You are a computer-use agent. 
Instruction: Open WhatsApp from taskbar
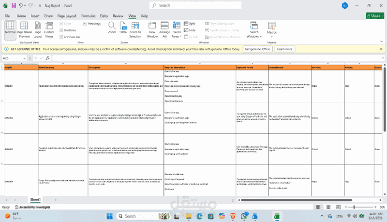pyautogui.click(x=244, y=216)
